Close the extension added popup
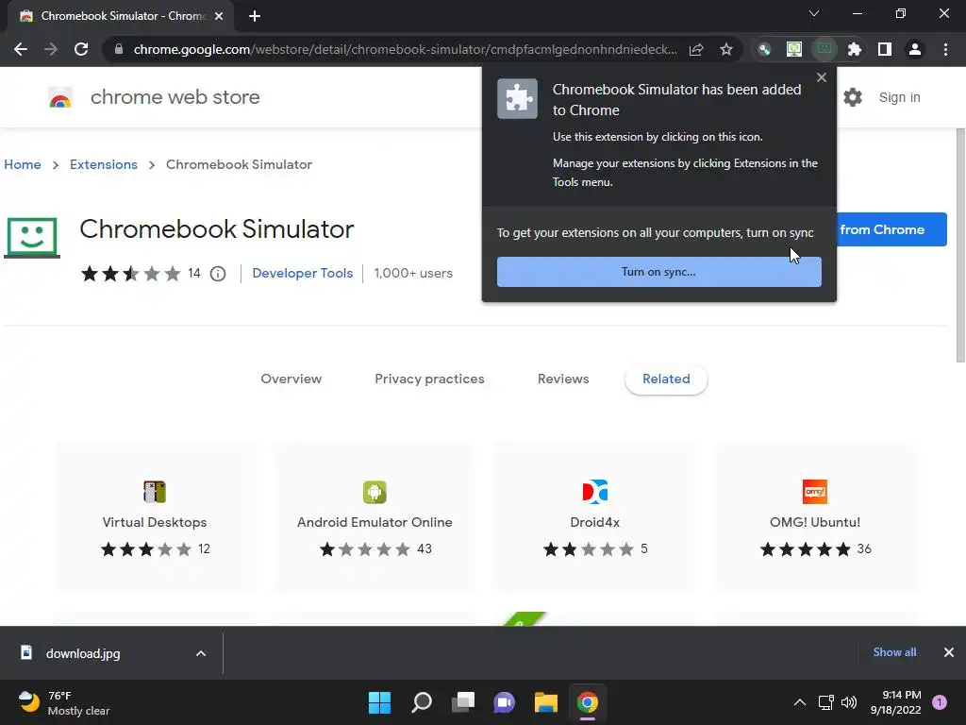966x725 pixels. point(822,77)
